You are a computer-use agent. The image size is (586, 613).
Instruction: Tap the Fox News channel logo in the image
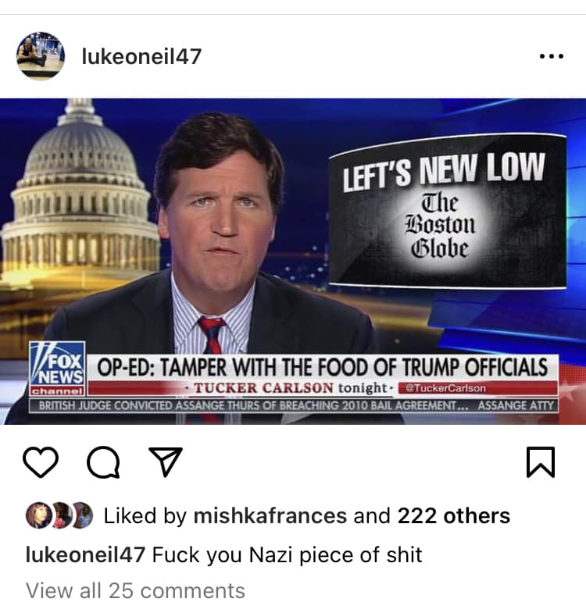click(x=58, y=369)
